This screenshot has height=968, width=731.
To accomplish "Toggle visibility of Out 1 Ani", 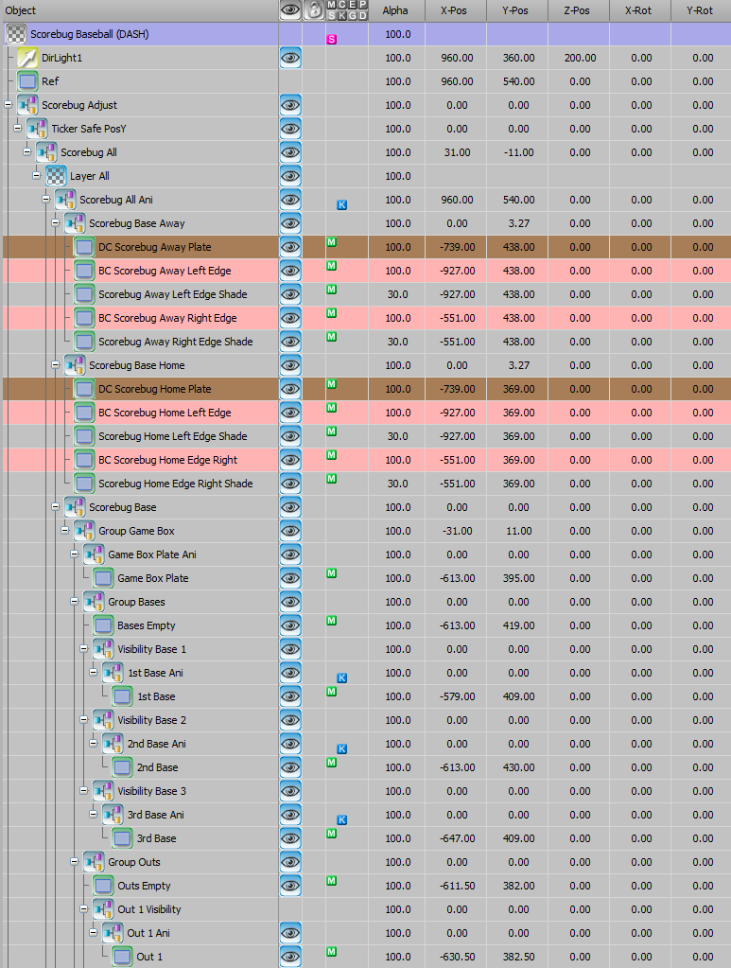I will pyautogui.click(x=290, y=933).
